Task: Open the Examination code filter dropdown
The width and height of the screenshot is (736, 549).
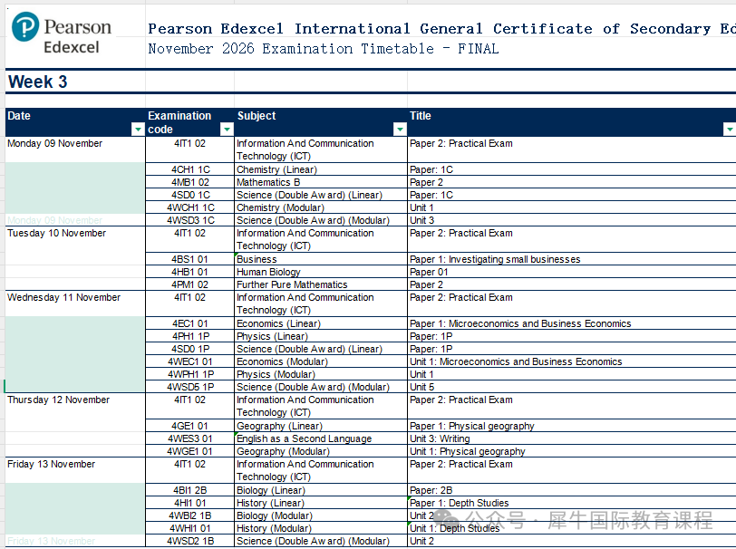Action: click(227, 129)
